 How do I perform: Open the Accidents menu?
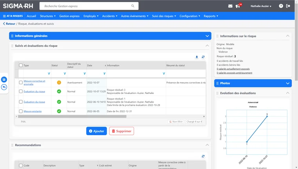[110, 16]
